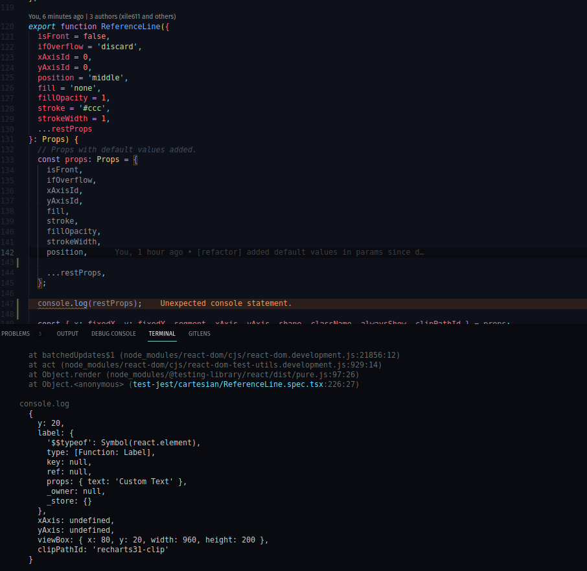The width and height of the screenshot is (587, 571).
Task: Click the green git change marker beside line 143
Action: click(x=17, y=262)
